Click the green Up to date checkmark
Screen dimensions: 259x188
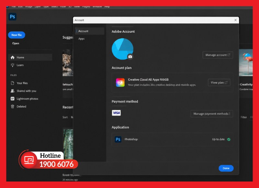tap(229, 139)
